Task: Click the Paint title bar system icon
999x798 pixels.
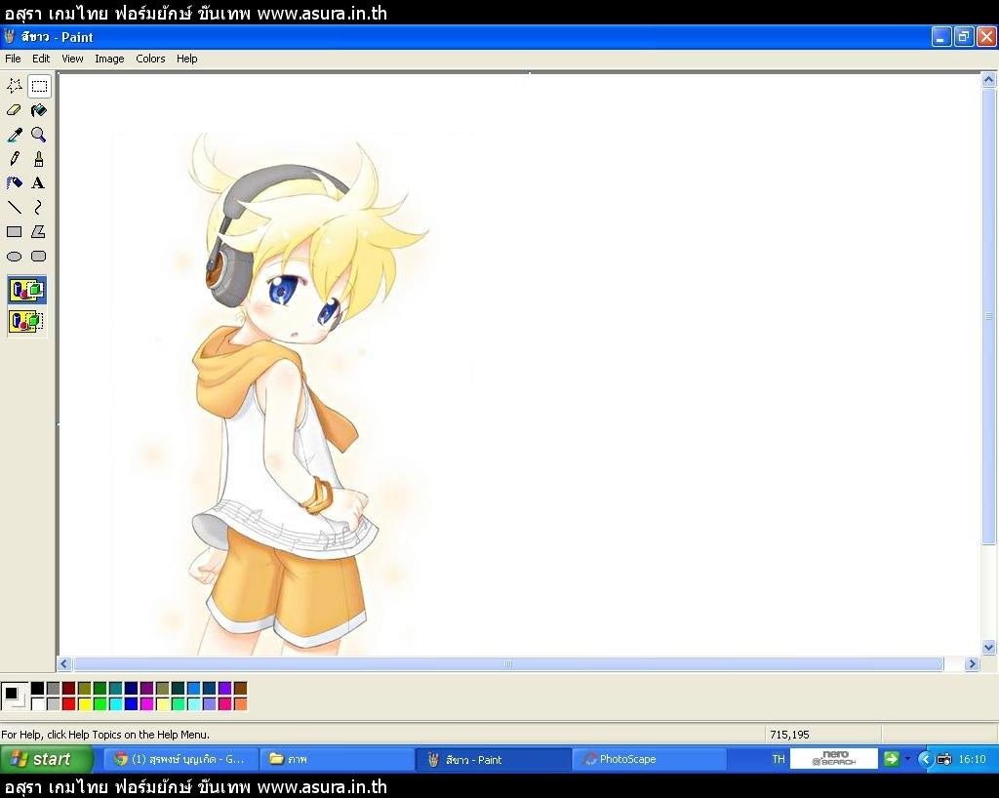Action: [10, 37]
